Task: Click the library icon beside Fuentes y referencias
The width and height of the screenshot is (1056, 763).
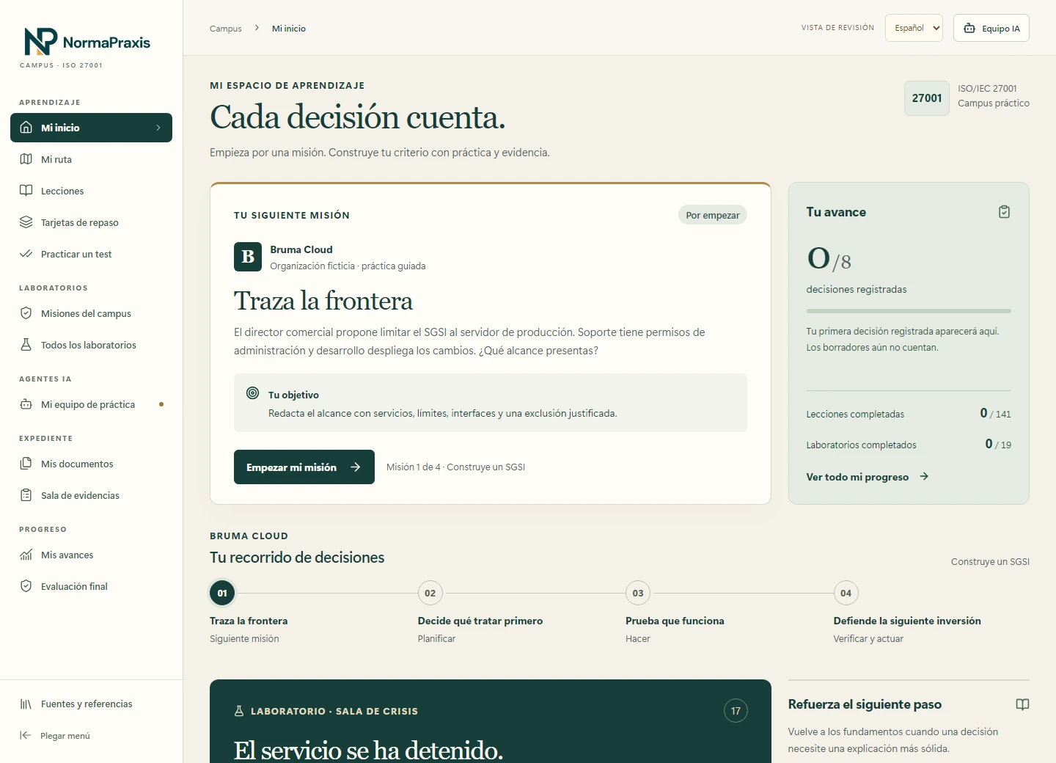Action: pos(26,704)
